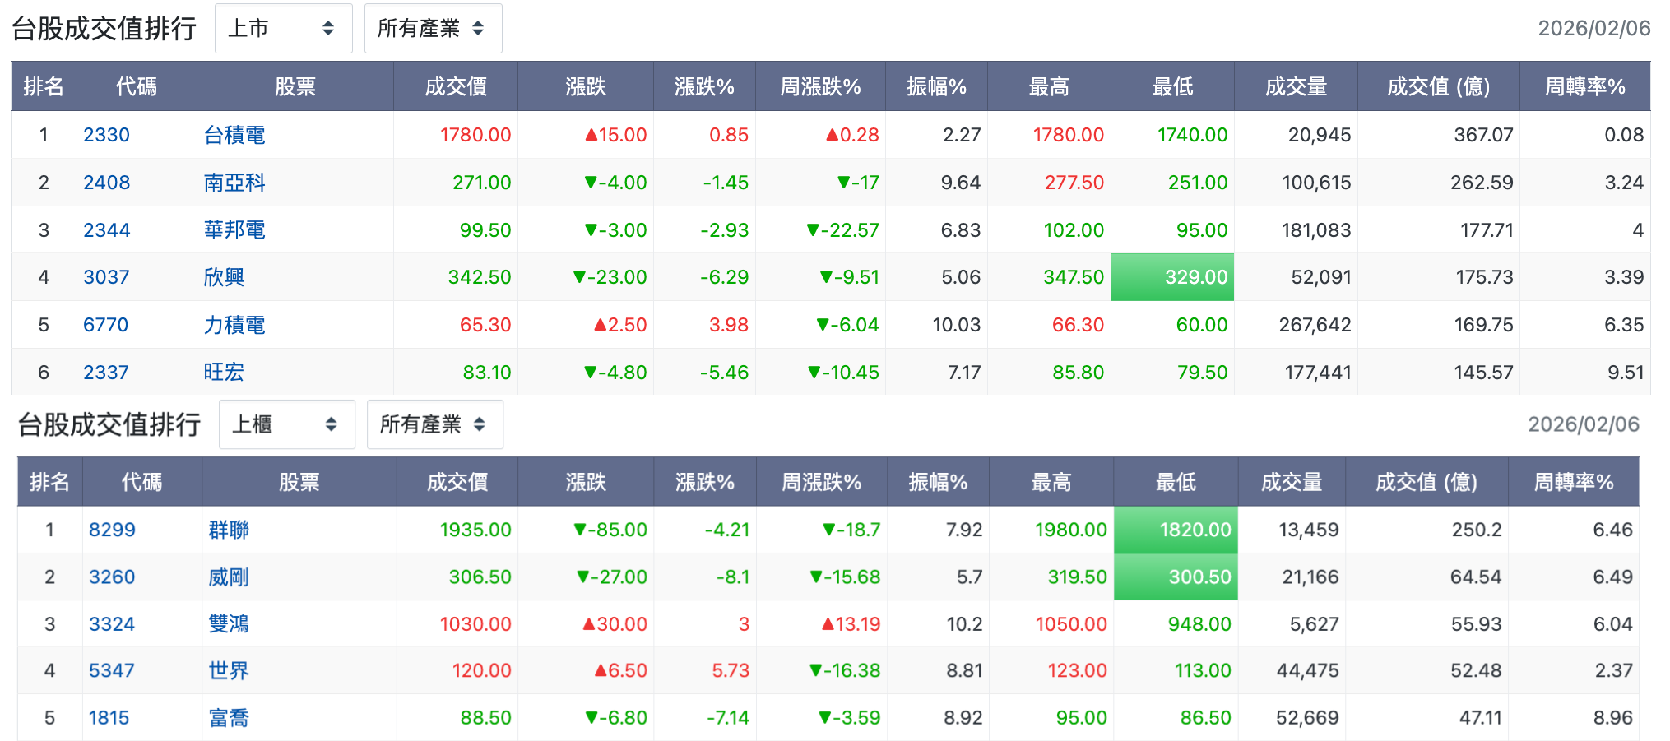Open the 力積電 stock link
Screen dimensions: 1670x741
[x=234, y=325]
